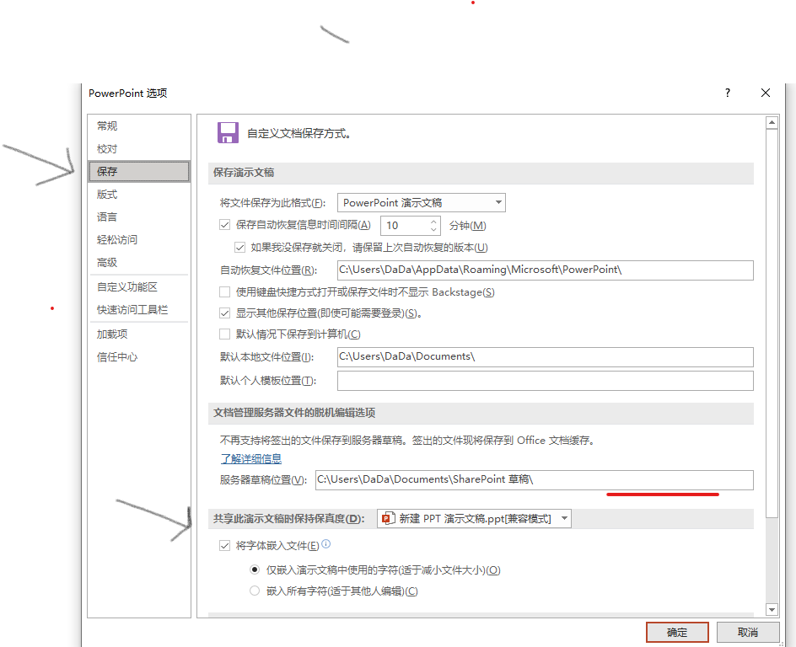Cancel with the 取消 button

tap(748, 633)
